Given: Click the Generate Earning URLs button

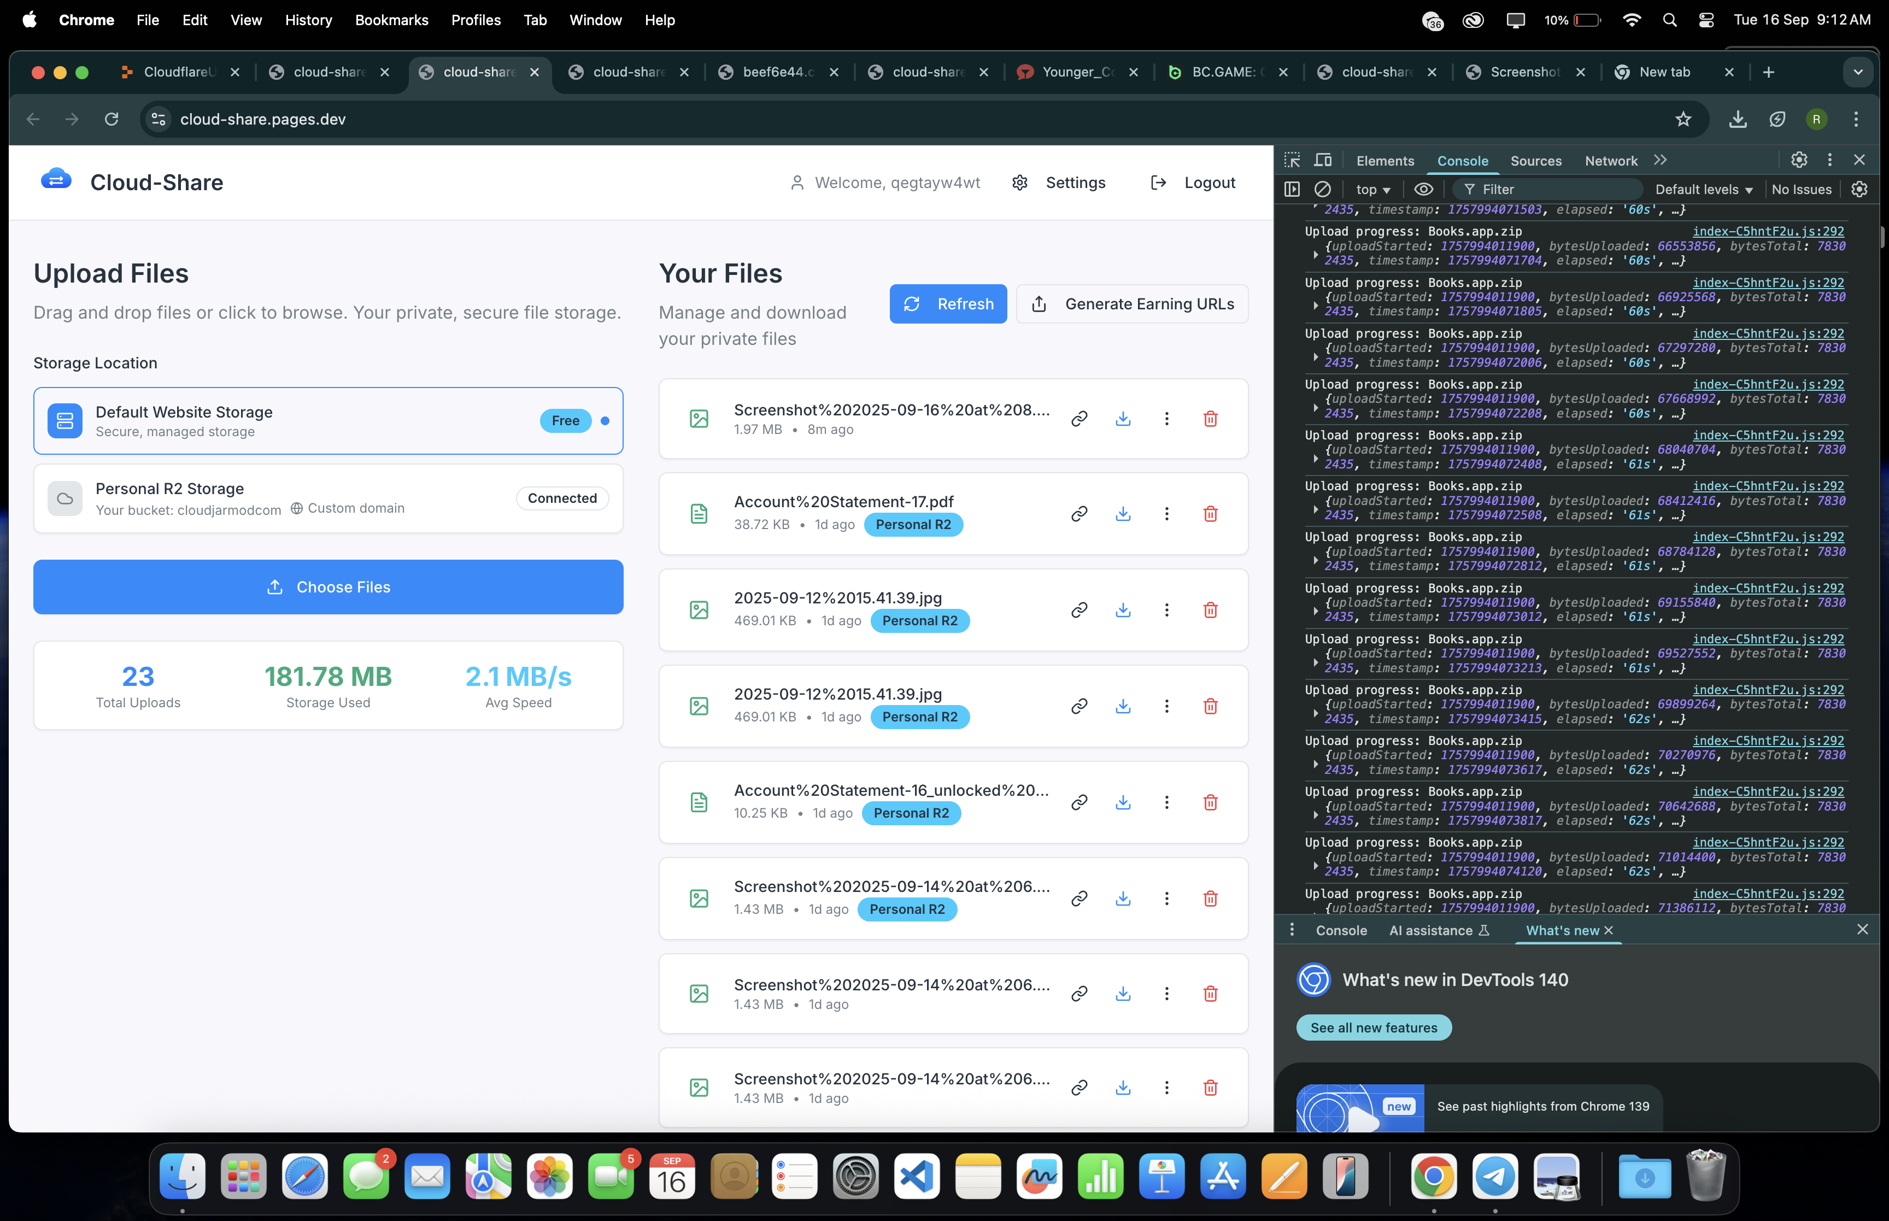Looking at the screenshot, I should coord(1131,304).
